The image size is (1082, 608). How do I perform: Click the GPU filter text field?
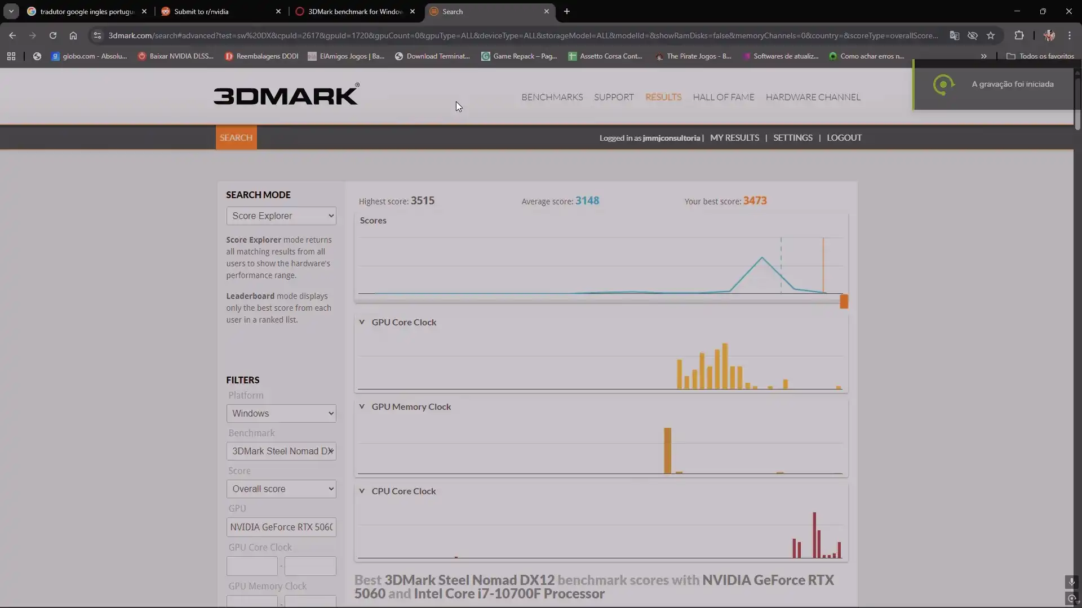[x=281, y=527]
